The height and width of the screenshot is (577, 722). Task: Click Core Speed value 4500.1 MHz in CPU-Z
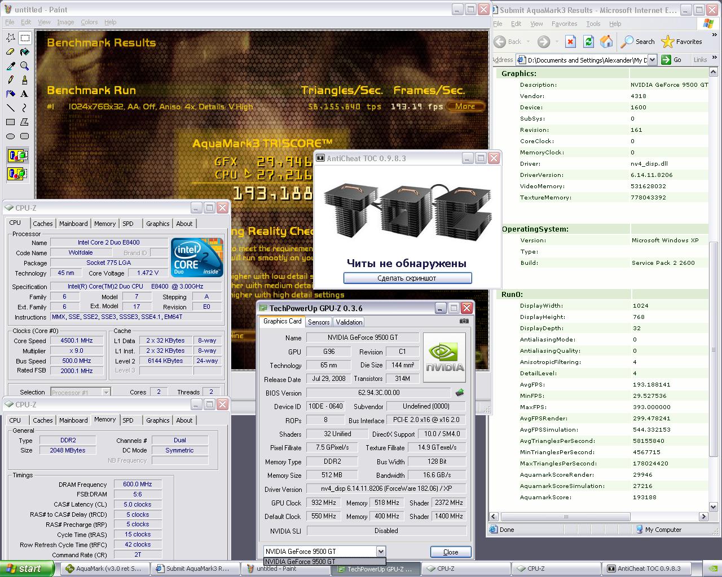(77, 340)
